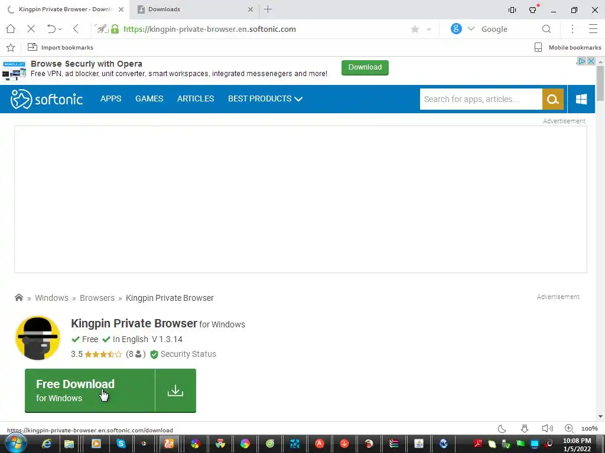This screenshot has height=453, width=605.
Task: Open a new tab with plus button
Action: point(268,9)
